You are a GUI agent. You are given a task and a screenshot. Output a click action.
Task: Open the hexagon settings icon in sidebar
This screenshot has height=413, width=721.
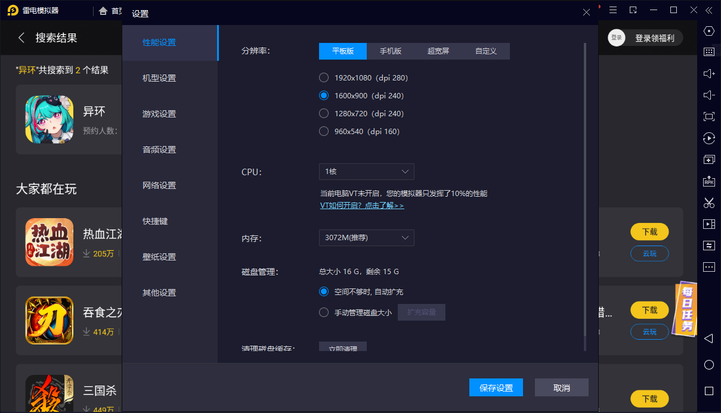[x=708, y=31]
